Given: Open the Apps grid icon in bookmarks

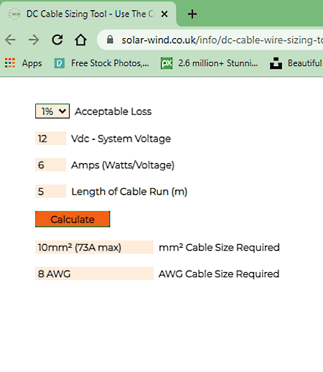Looking at the screenshot, I should (10, 63).
